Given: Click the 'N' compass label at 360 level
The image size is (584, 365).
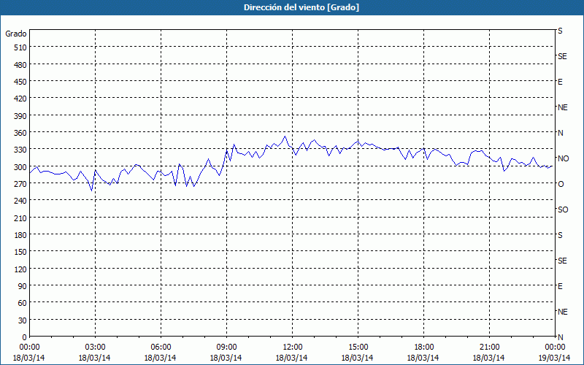Looking at the screenshot, I should [561, 133].
